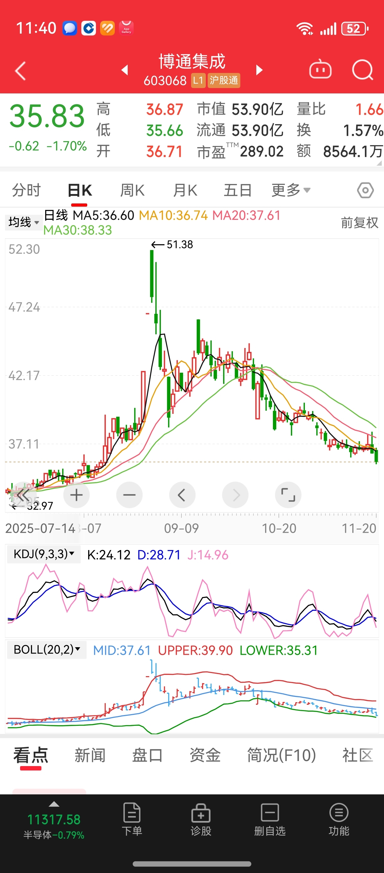Select 月K chart tab
Screen dimensions: 384x873
pyautogui.click(x=185, y=190)
